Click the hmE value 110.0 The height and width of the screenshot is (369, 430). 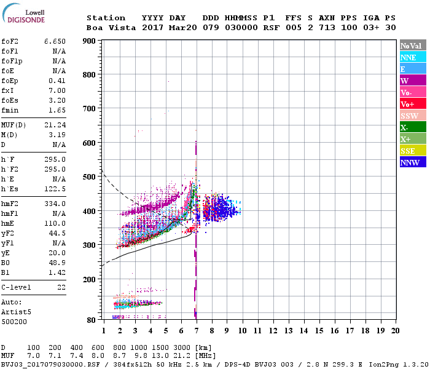tap(55, 224)
